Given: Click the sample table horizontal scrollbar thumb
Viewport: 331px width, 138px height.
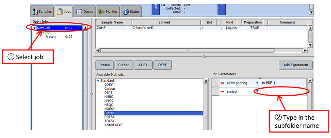Looking at the screenshot, I should [x=188, y=51].
